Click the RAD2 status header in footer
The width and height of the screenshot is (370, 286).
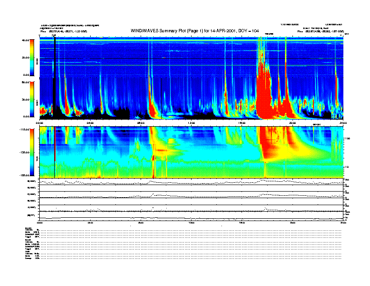click(x=28, y=228)
